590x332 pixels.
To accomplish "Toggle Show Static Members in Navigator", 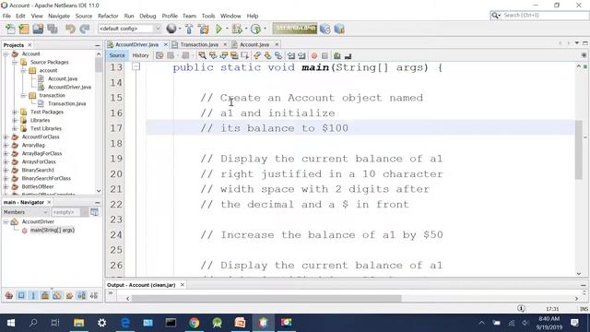I will click(33, 295).
